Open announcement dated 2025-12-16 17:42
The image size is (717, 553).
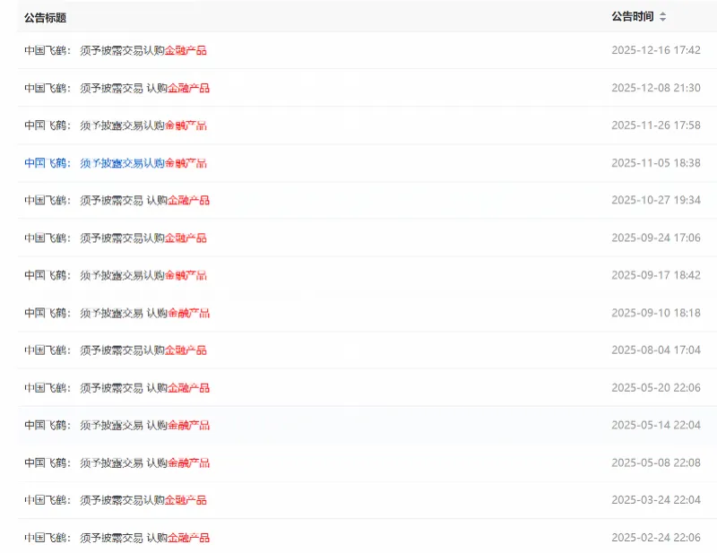pyautogui.click(x=116, y=50)
